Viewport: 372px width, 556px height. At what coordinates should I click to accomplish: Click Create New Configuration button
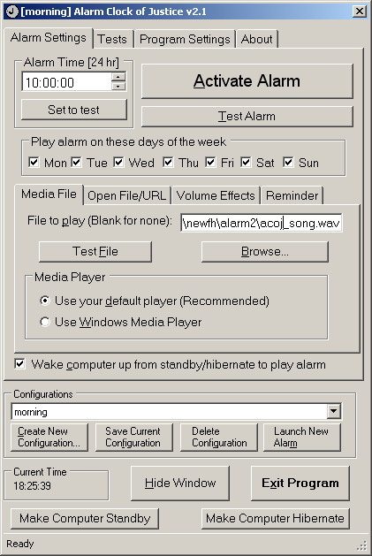coord(49,438)
